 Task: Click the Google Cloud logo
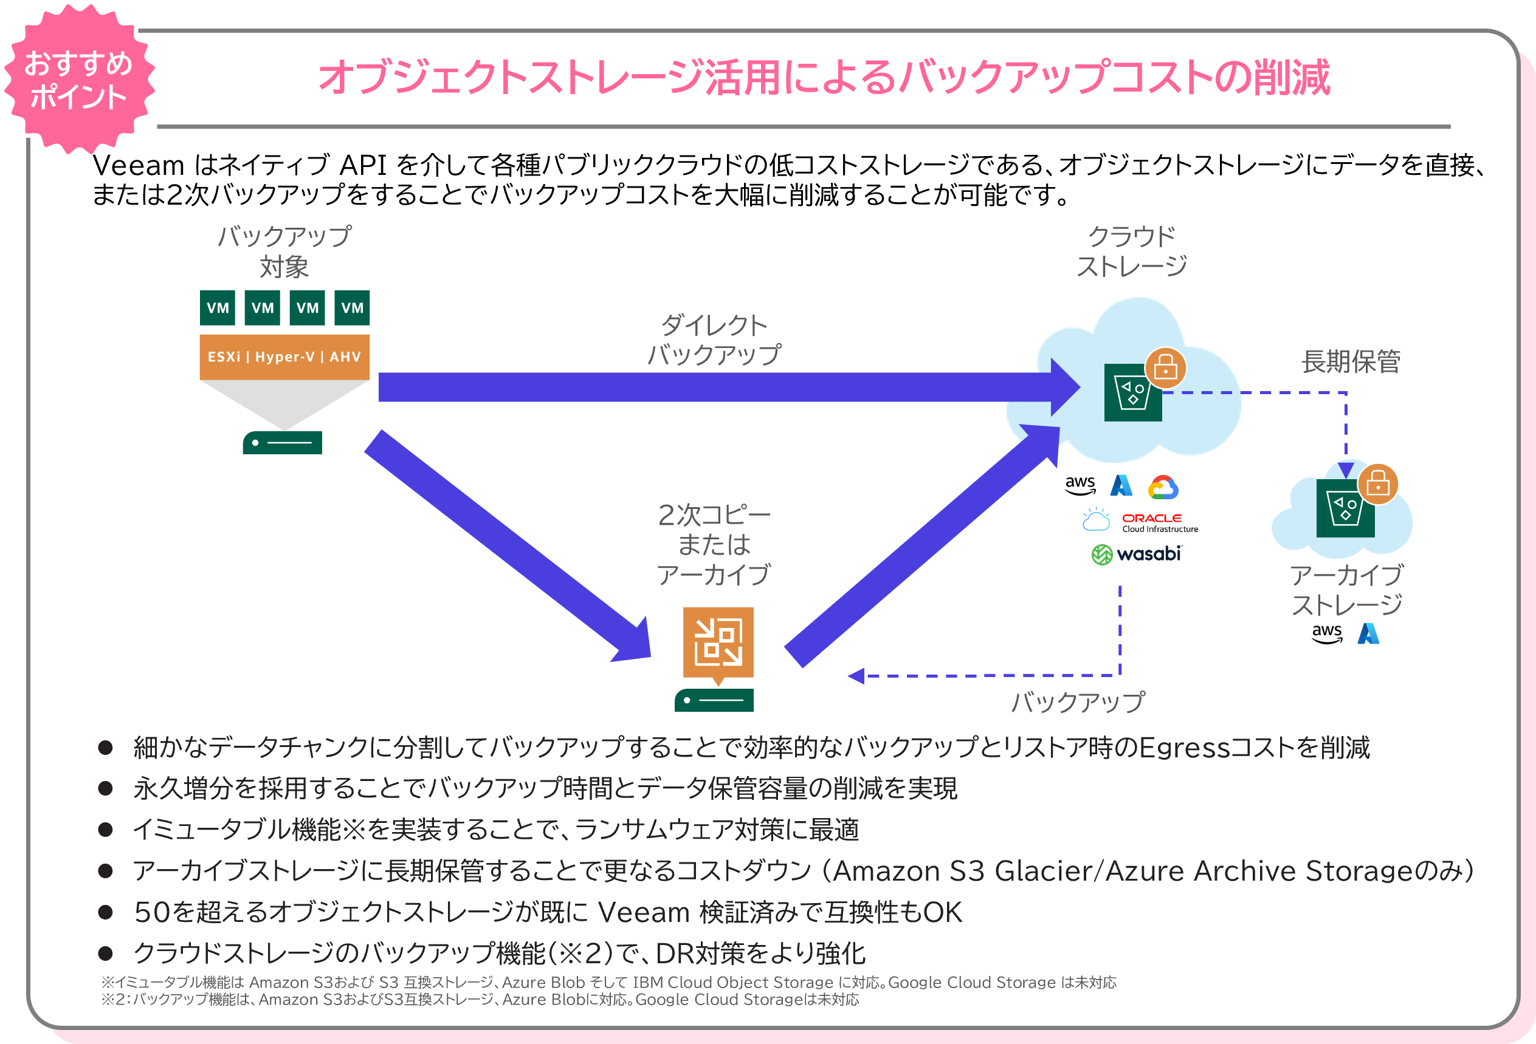coord(1163,487)
